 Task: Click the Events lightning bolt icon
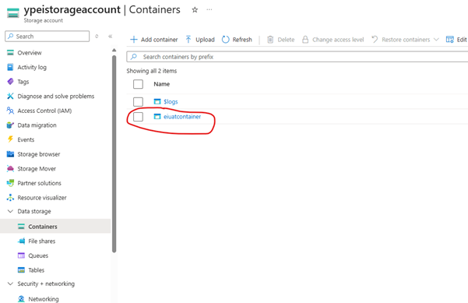point(10,139)
